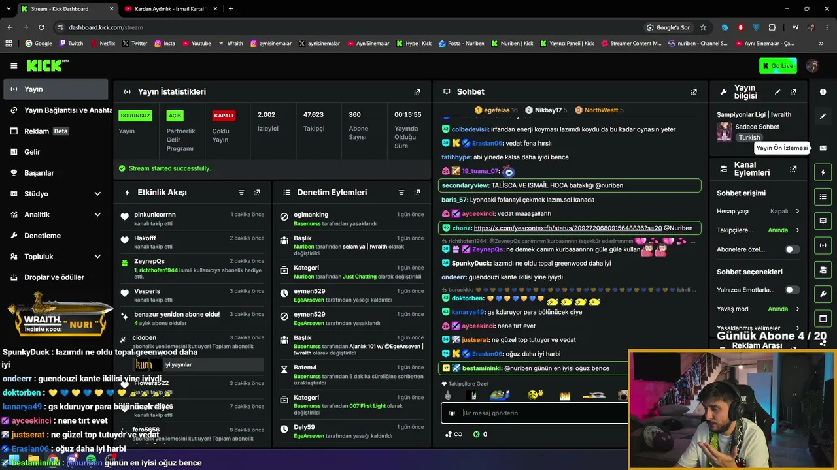The height and width of the screenshot is (470, 837).
Task: Open the x.com link posted by zhonz
Action: pos(568,228)
